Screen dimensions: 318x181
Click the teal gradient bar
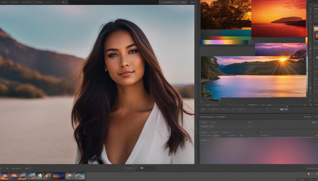pos(226,33)
